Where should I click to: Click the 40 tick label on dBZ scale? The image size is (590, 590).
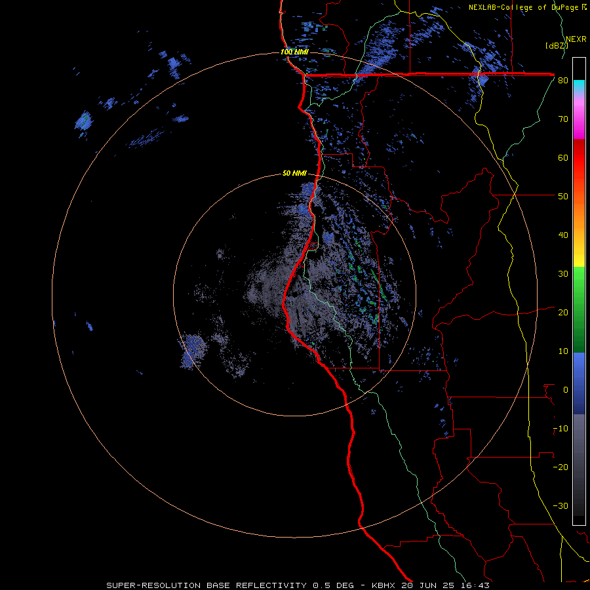click(563, 235)
